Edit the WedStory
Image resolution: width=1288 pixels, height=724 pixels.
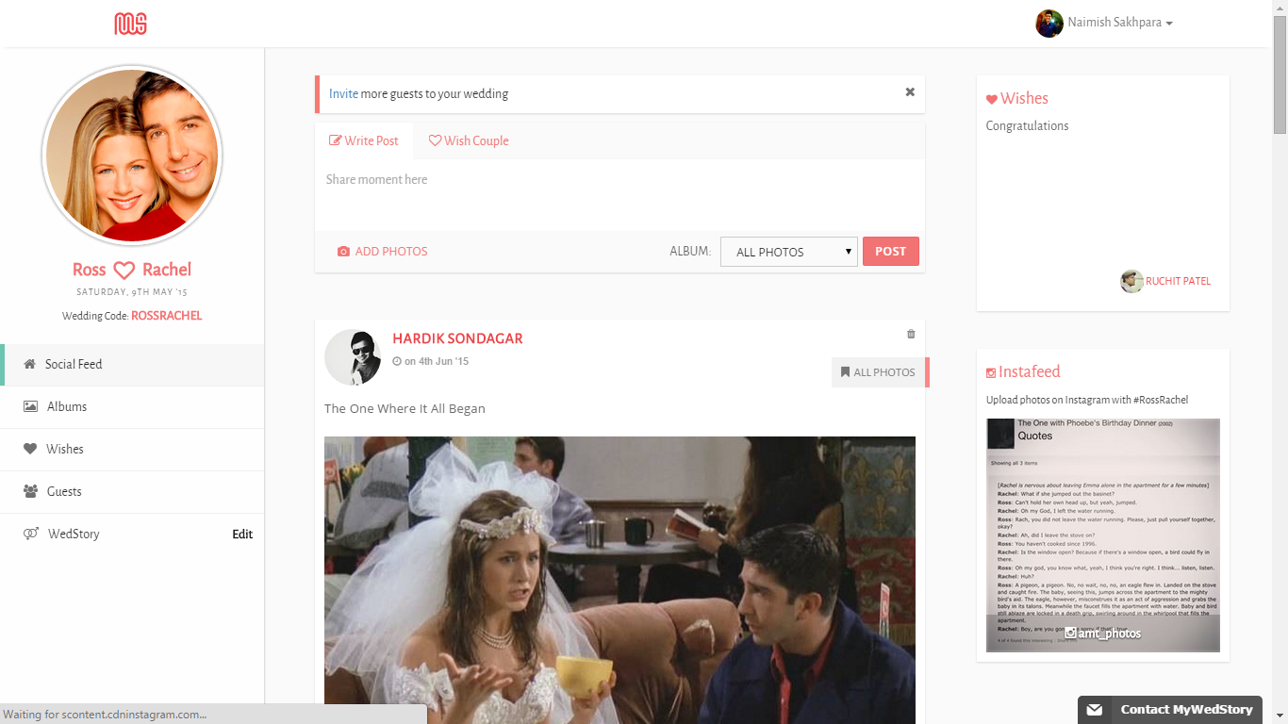(x=242, y=535)
